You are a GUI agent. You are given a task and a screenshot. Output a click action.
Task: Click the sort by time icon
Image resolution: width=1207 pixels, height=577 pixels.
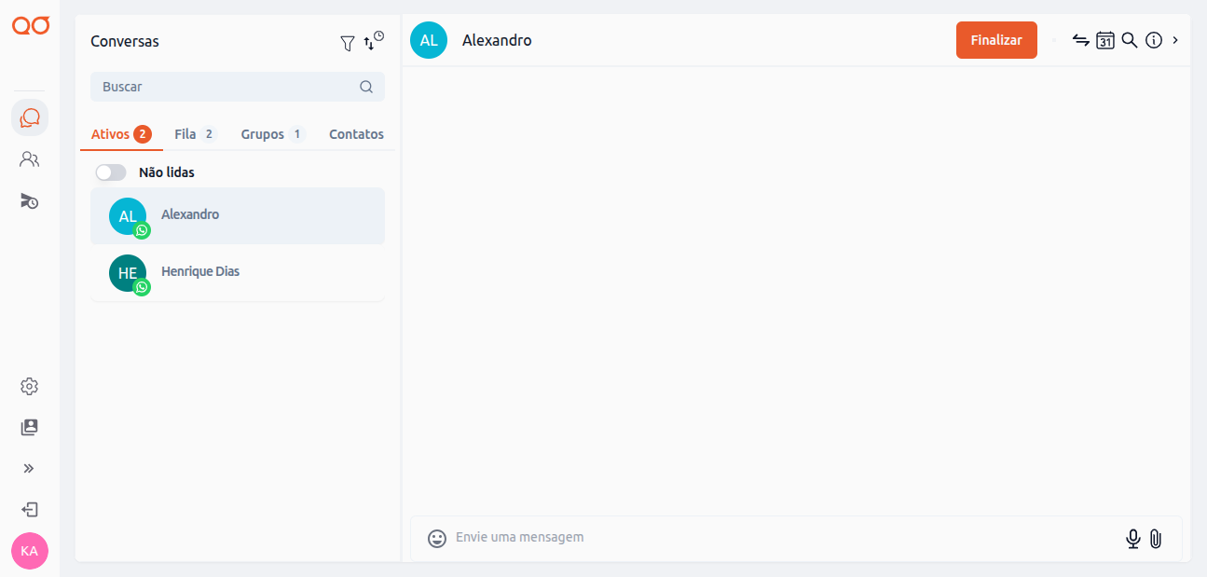373,41
